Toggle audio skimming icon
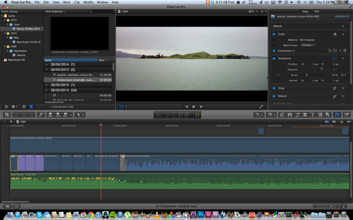This screenshot has height=220, width=353. click(x=334, y=121)
